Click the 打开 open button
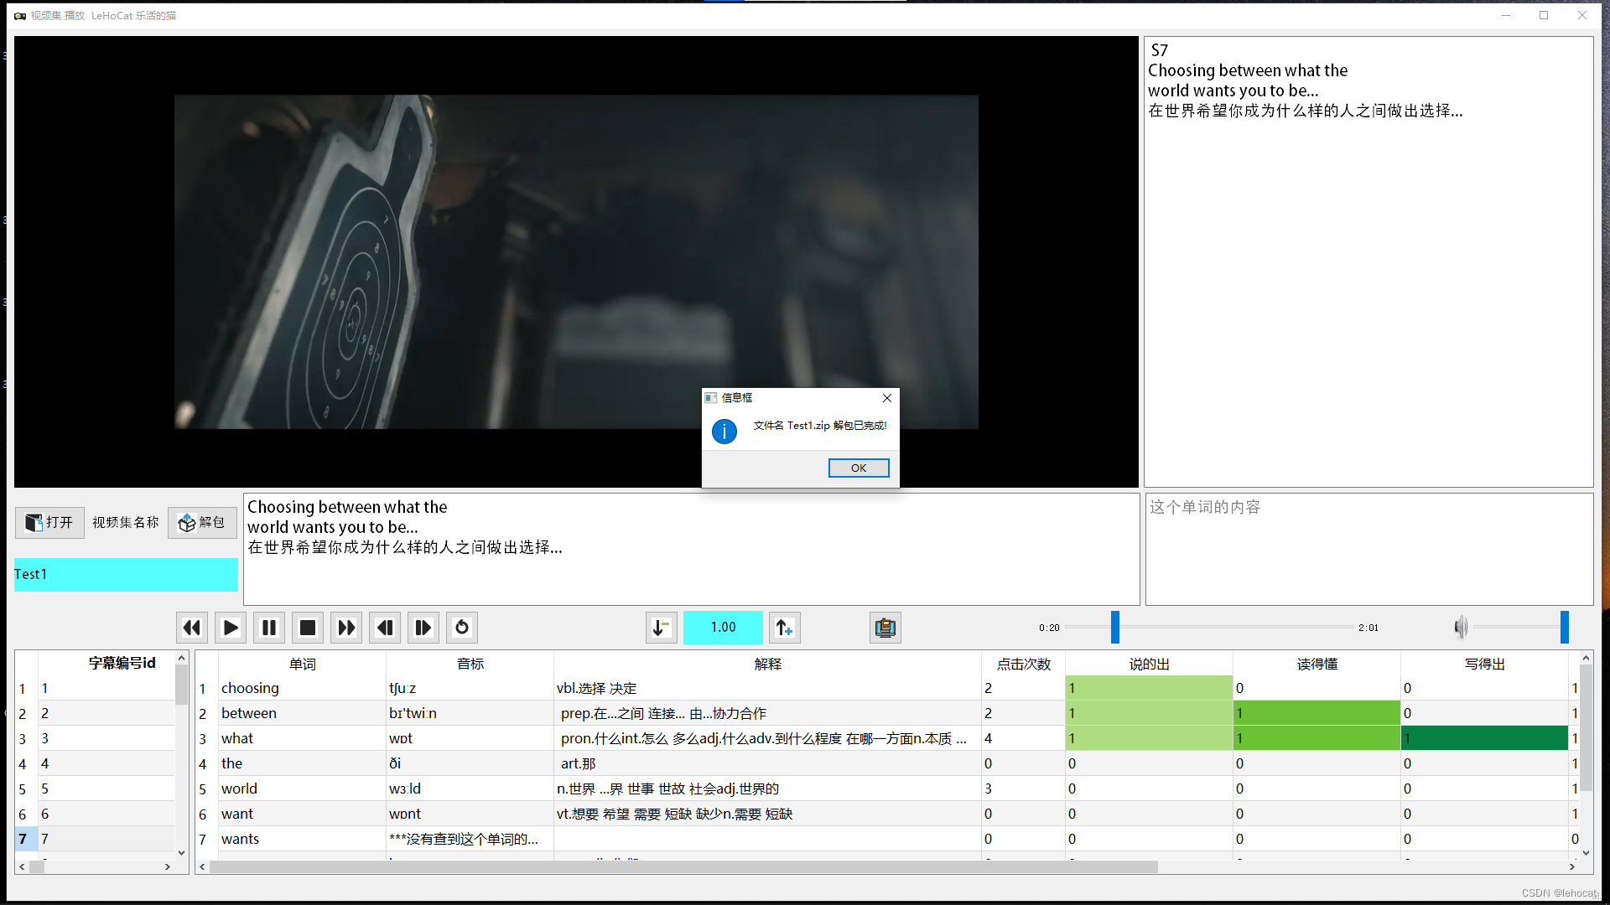This screenshot has width=1610, height=905. (49, 522)
